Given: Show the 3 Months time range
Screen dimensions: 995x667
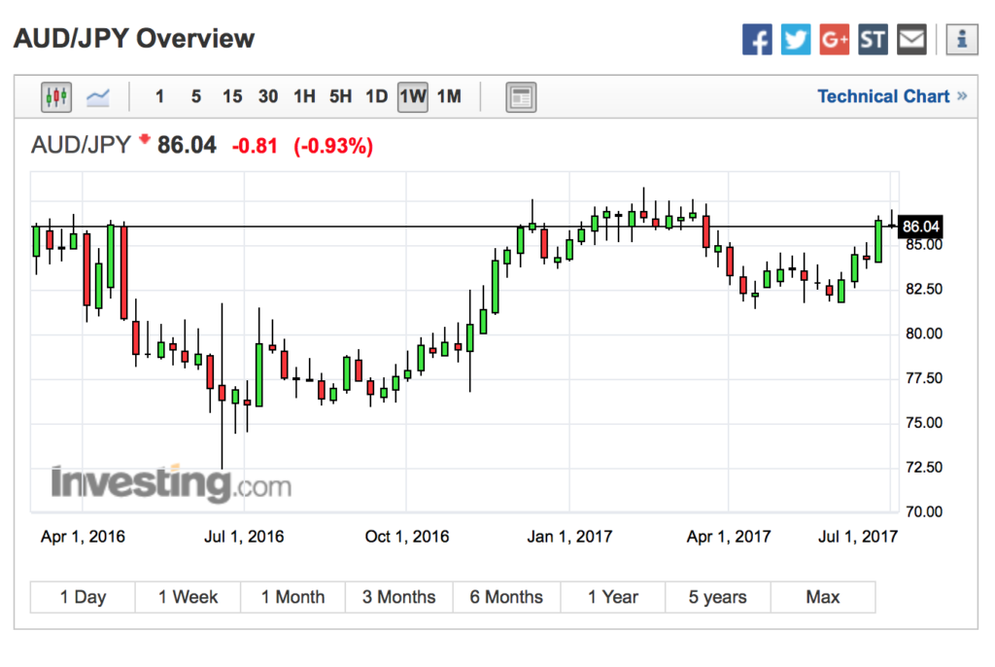Looking at the screenshot, I should click(399, 597).
